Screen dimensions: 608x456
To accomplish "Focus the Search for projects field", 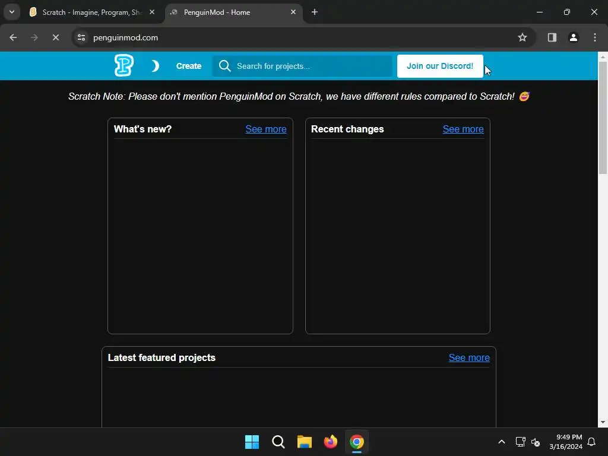I will coord(302,66).
